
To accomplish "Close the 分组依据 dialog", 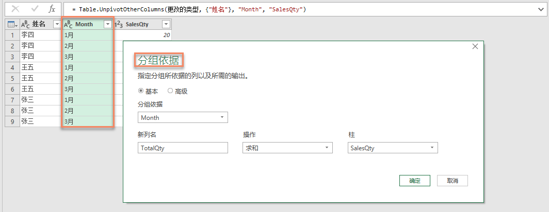I will (475, 46).
